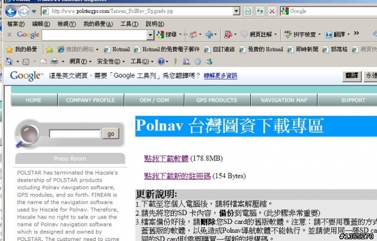Open the 工具(O) command bar menu

141,62
